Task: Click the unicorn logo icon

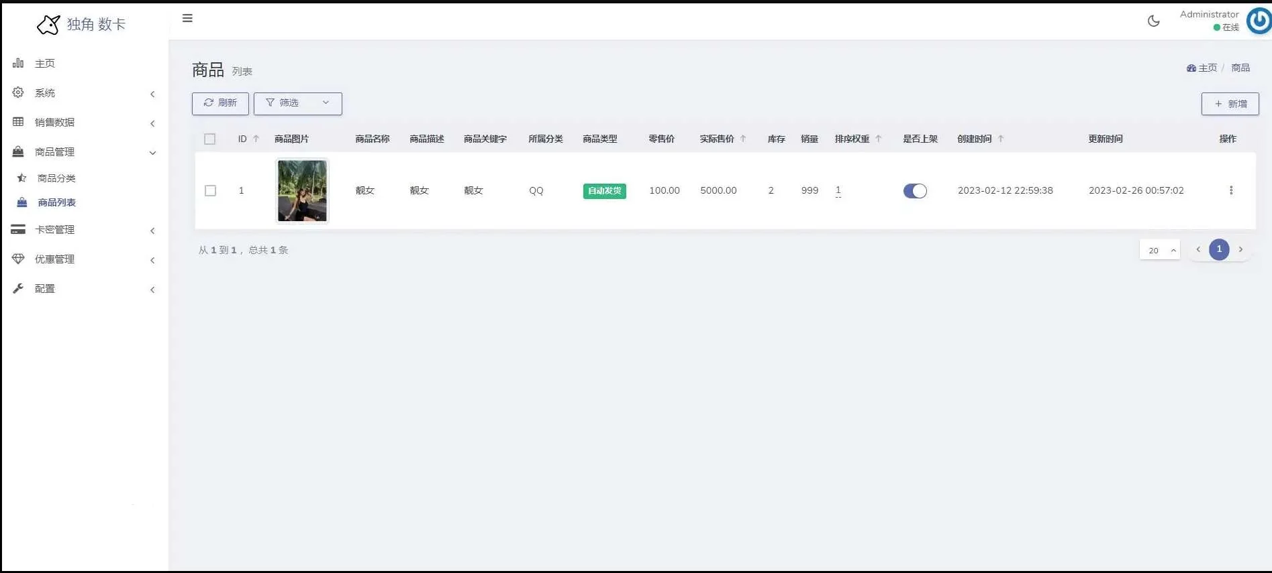Action: [48, 25]
